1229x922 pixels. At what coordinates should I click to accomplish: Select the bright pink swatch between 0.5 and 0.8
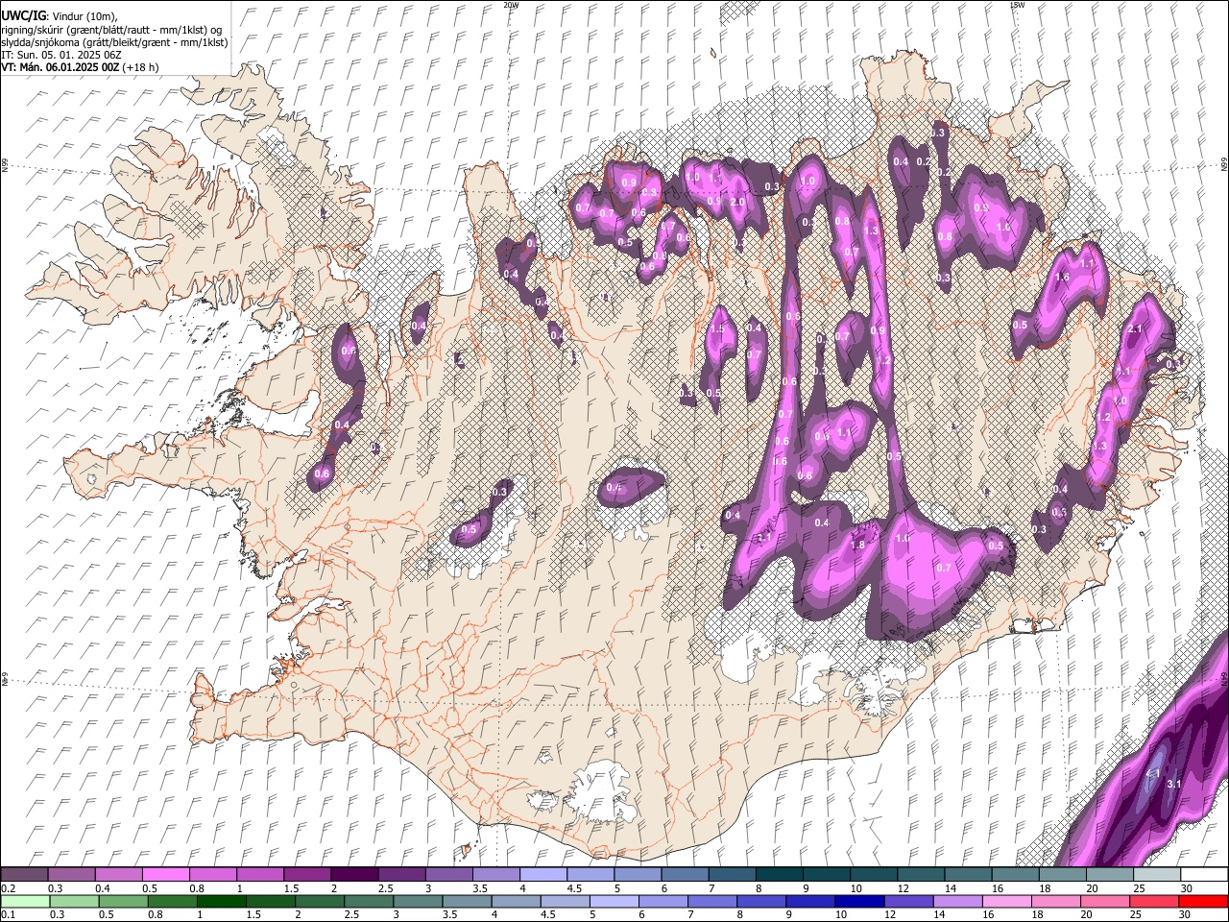pos(166,875)
